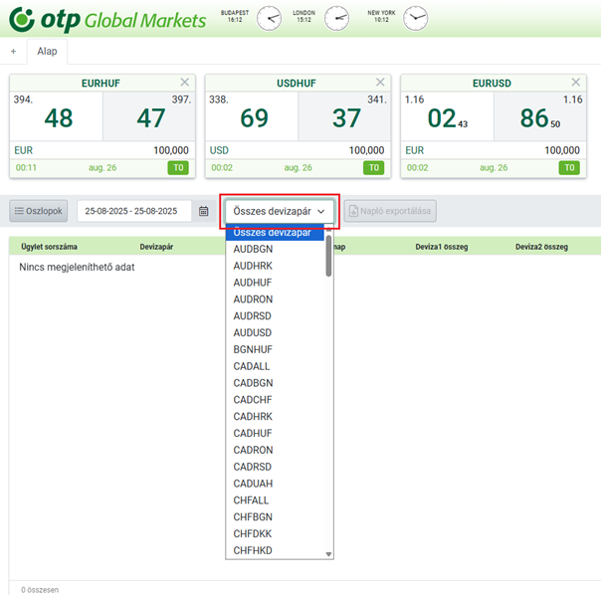Click EURHUF amount 100,000 field
Viewport: 601px width, 595px height.
[x=171, y=150]
